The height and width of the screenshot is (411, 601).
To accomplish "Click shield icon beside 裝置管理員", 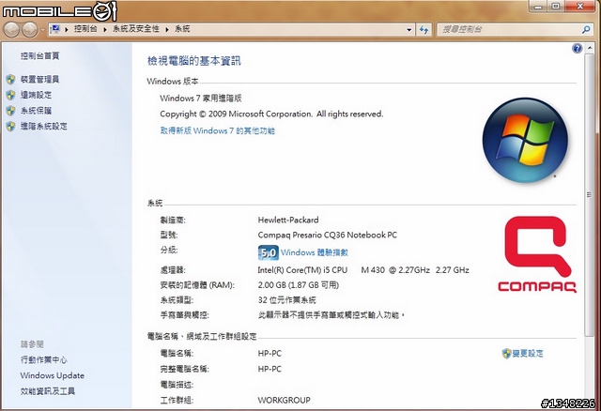I will (10, 80).
